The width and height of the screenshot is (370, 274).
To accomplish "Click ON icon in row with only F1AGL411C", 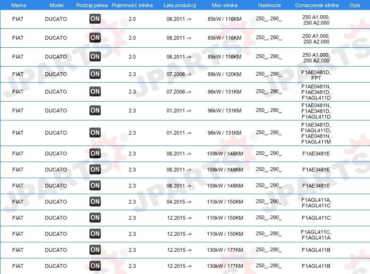I will pyautogui.click(x=95, y=217).
